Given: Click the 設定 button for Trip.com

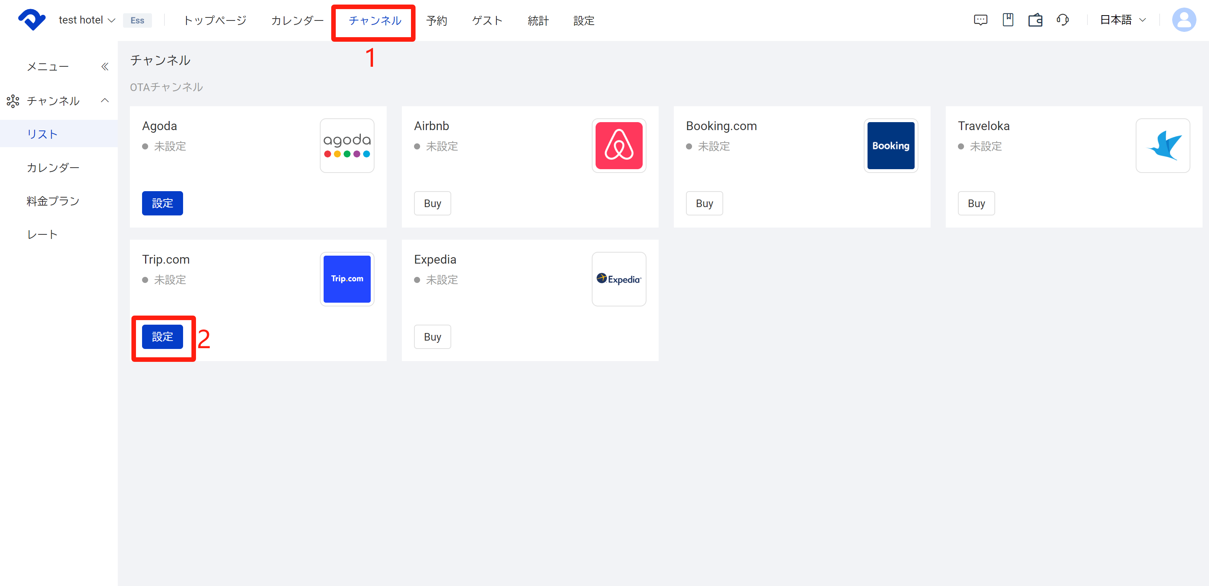Looking at the screenshot, I should coord(163,336).
